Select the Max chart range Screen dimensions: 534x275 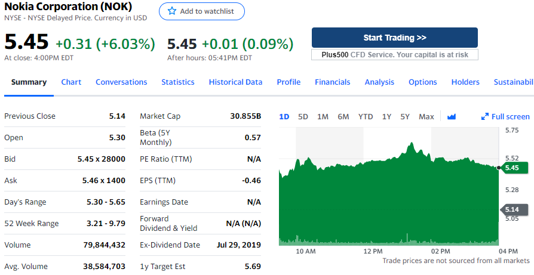[426, 116]
